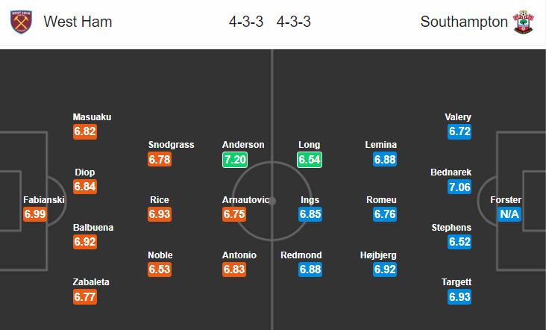Open the West Ham team name link
Viewport: 546px width, 330px height.
pos(78,22)
